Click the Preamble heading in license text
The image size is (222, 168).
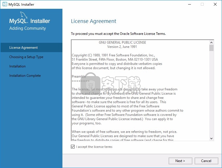point(79,76)
